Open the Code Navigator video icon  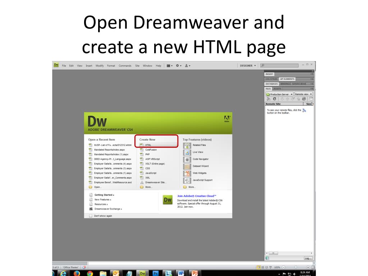tap(187, 160)
